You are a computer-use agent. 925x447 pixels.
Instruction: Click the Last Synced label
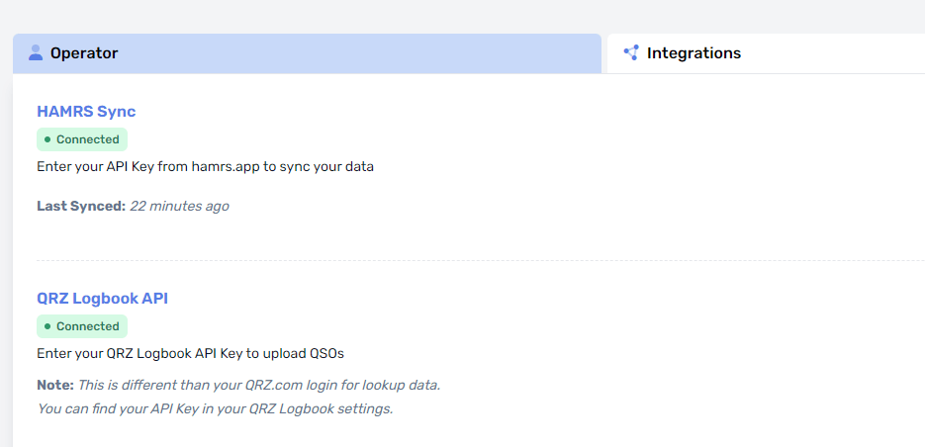click(x=81, y=207)
